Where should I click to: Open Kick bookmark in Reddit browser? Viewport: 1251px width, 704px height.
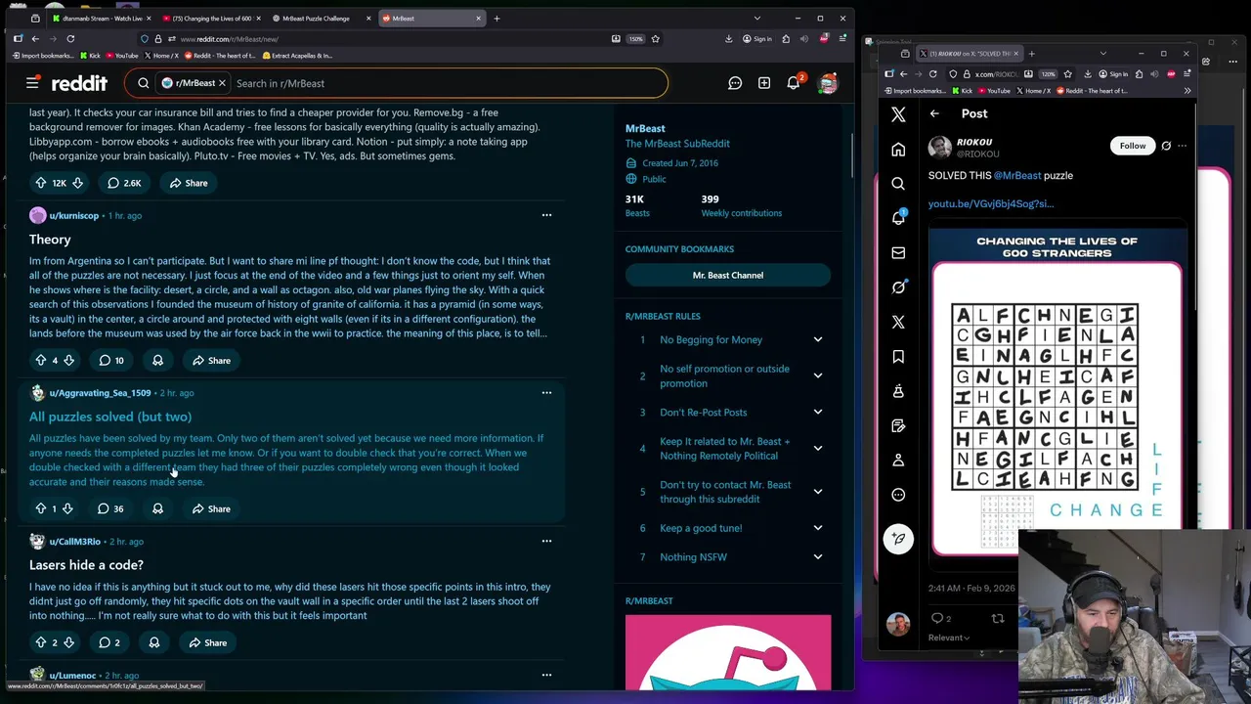point(89,56)
